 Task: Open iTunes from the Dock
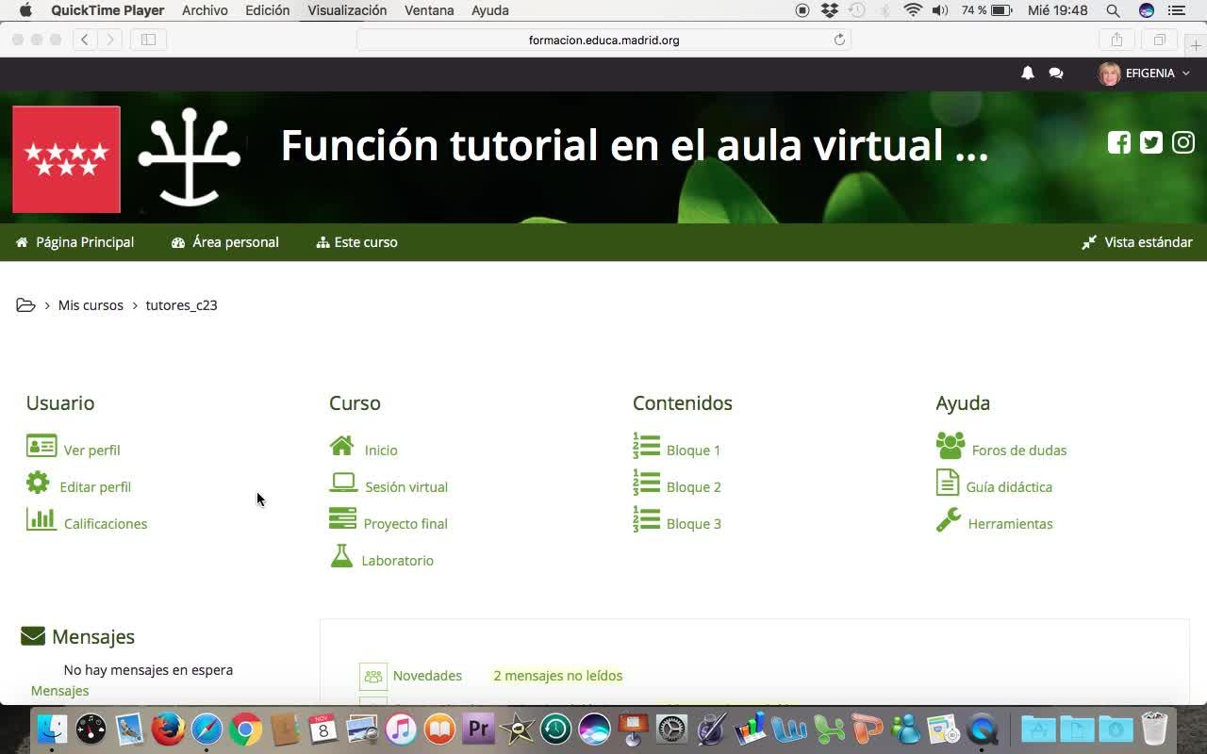401,729
